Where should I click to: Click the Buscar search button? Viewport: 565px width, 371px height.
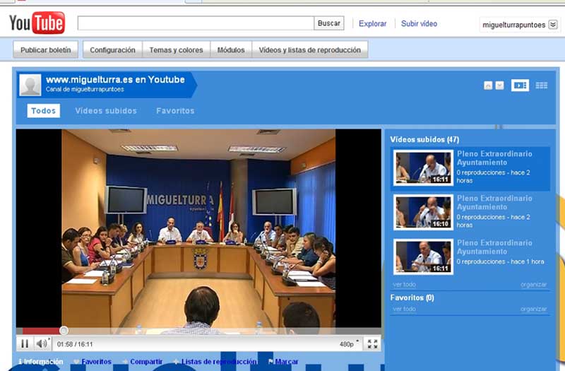click(x=328, y=23)
